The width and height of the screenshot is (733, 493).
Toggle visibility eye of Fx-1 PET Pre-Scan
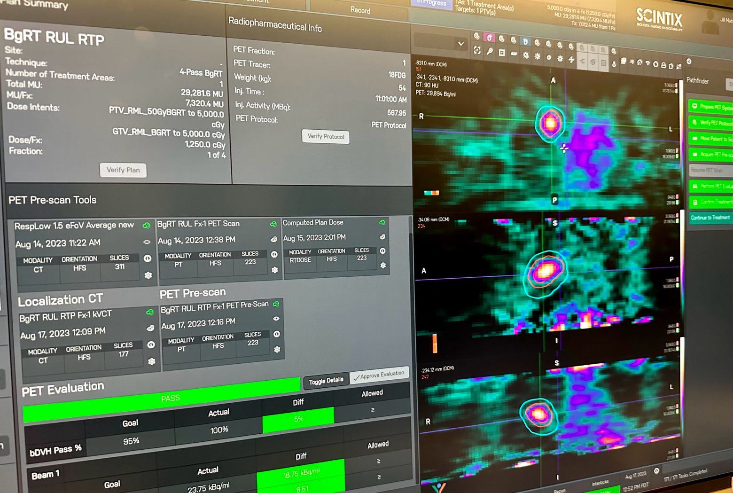(x=276, y=319)
